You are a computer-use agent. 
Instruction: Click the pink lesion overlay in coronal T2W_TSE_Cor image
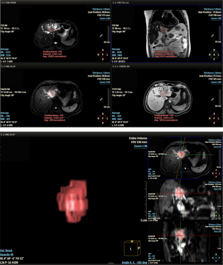(163, 29)
